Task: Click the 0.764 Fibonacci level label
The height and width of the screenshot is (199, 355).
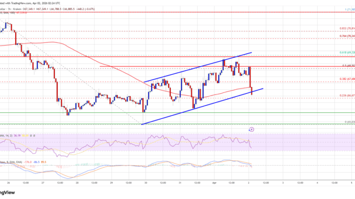Action: [347, 36]
